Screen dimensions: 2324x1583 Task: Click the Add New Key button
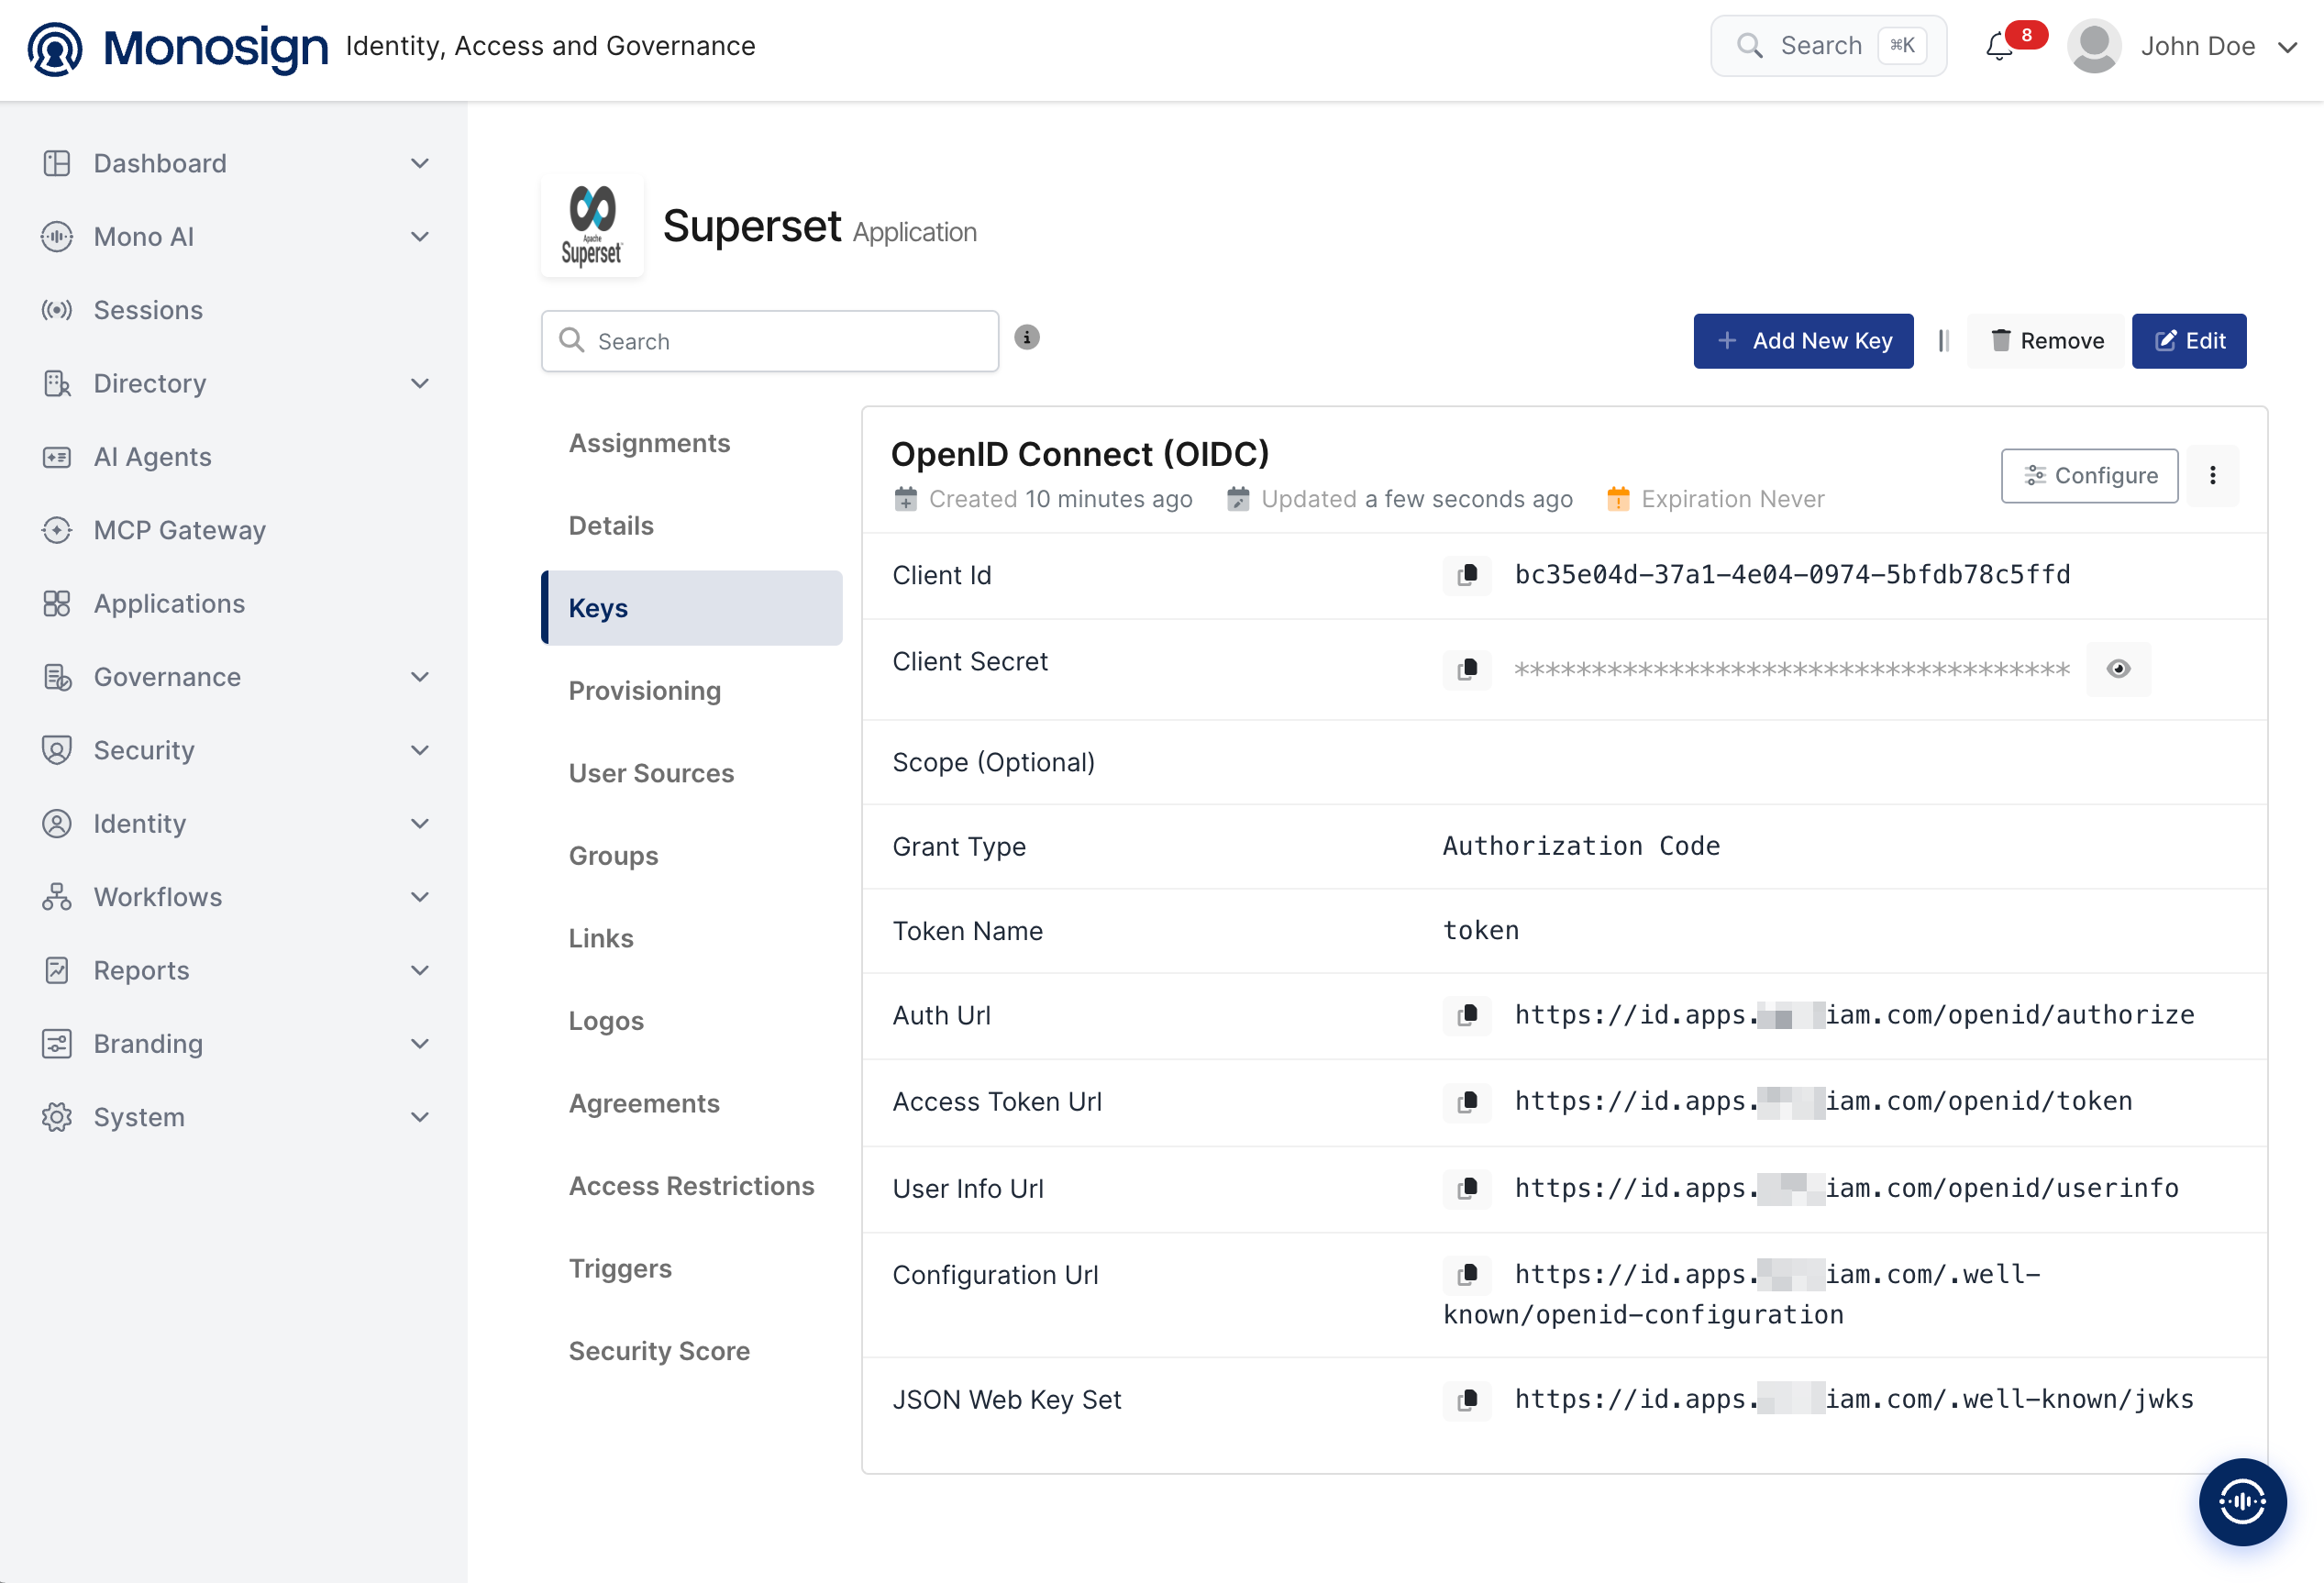pyautogui.click(x=1803, y=341)
